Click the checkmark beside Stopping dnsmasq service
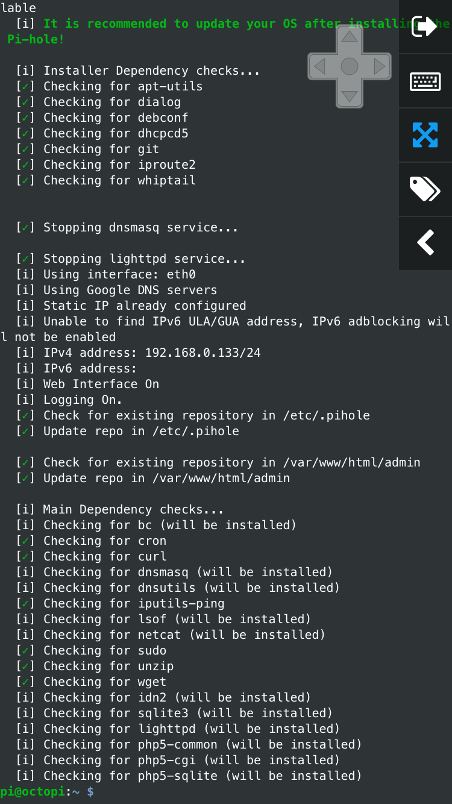Viewport: 452px width, 804px height. point(25,227)
